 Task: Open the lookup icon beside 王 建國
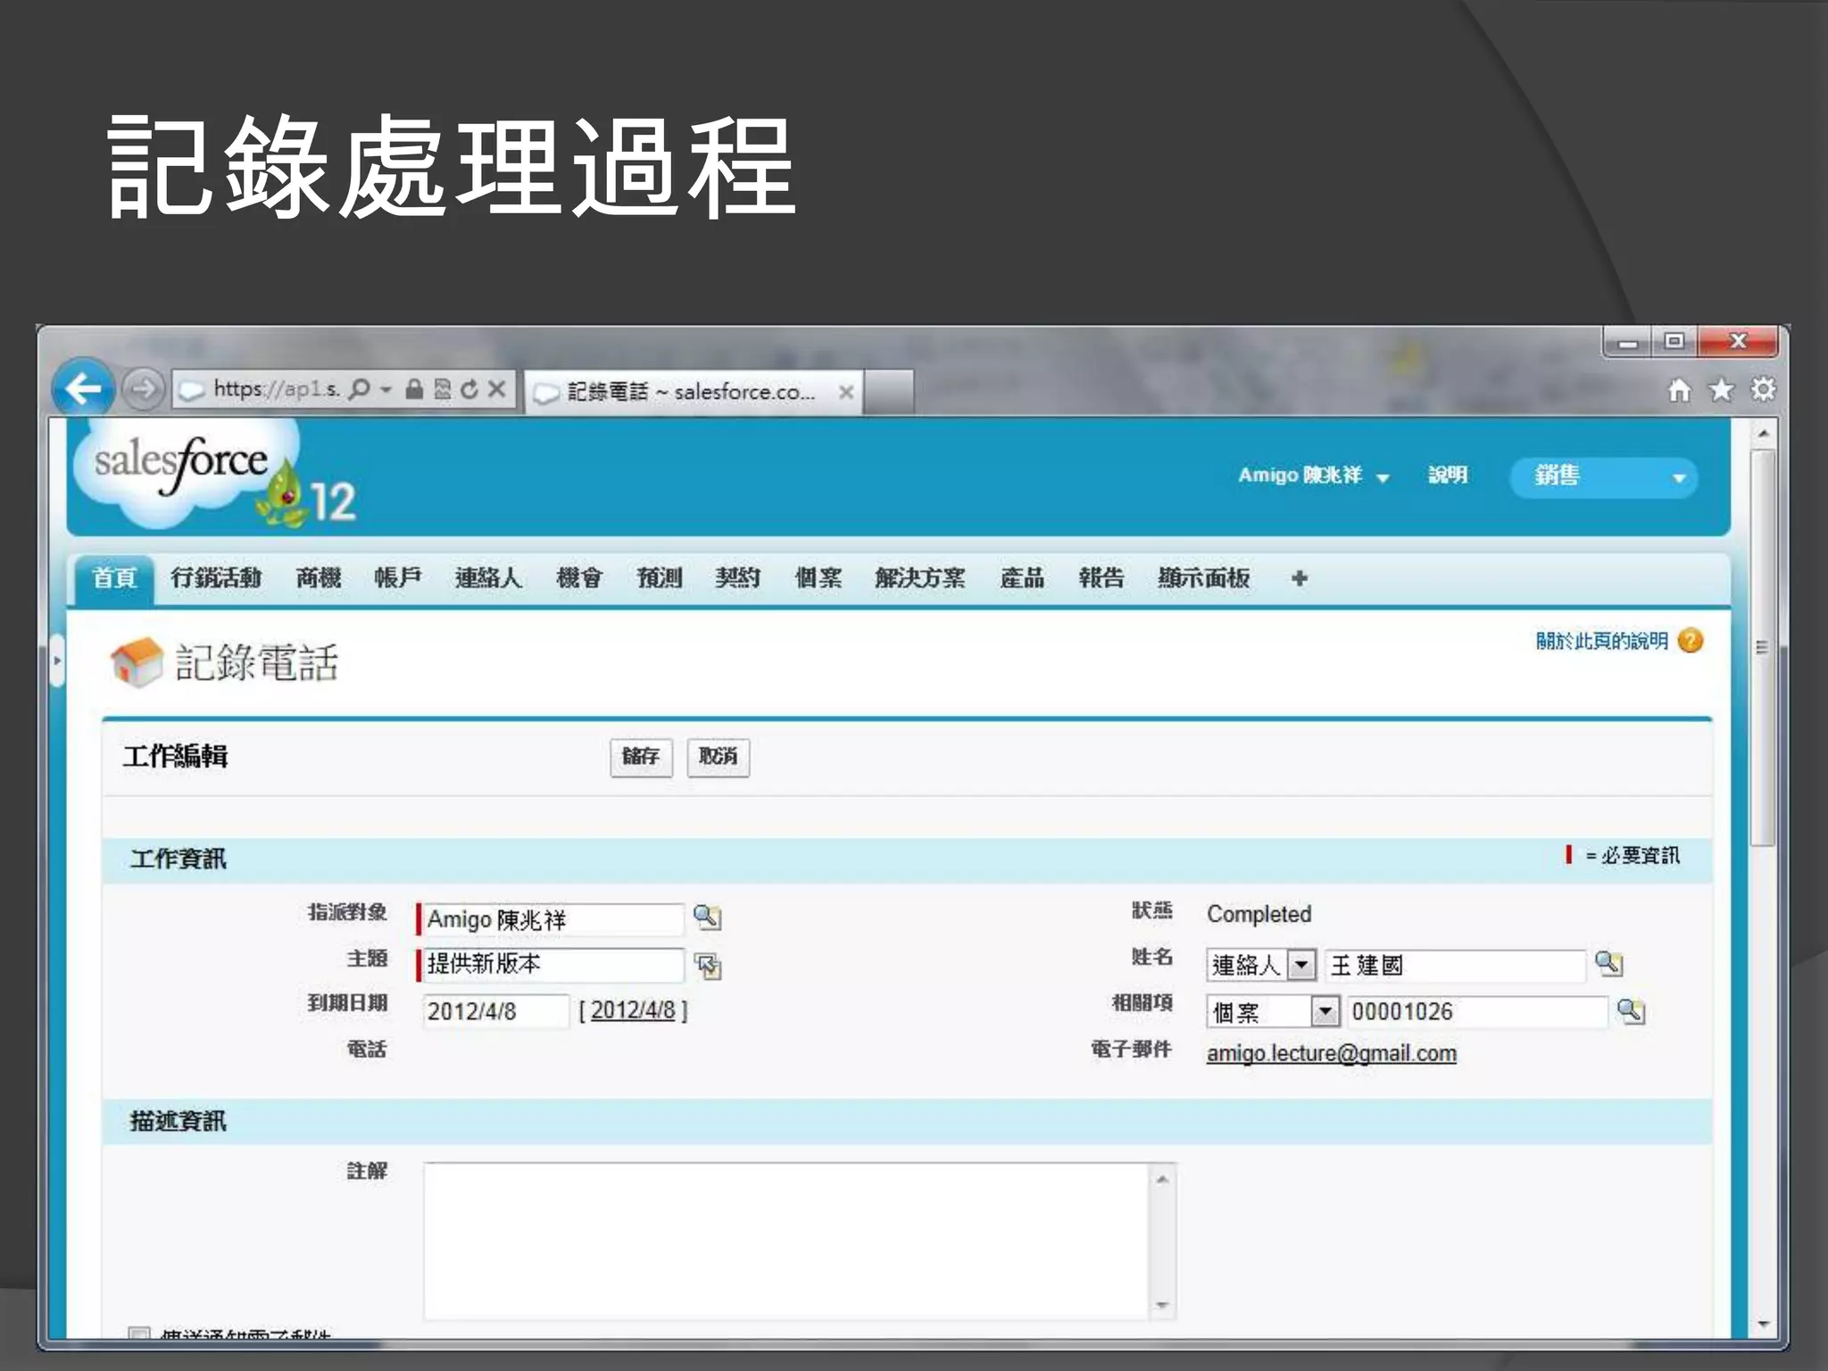[x=1608, y=964]
